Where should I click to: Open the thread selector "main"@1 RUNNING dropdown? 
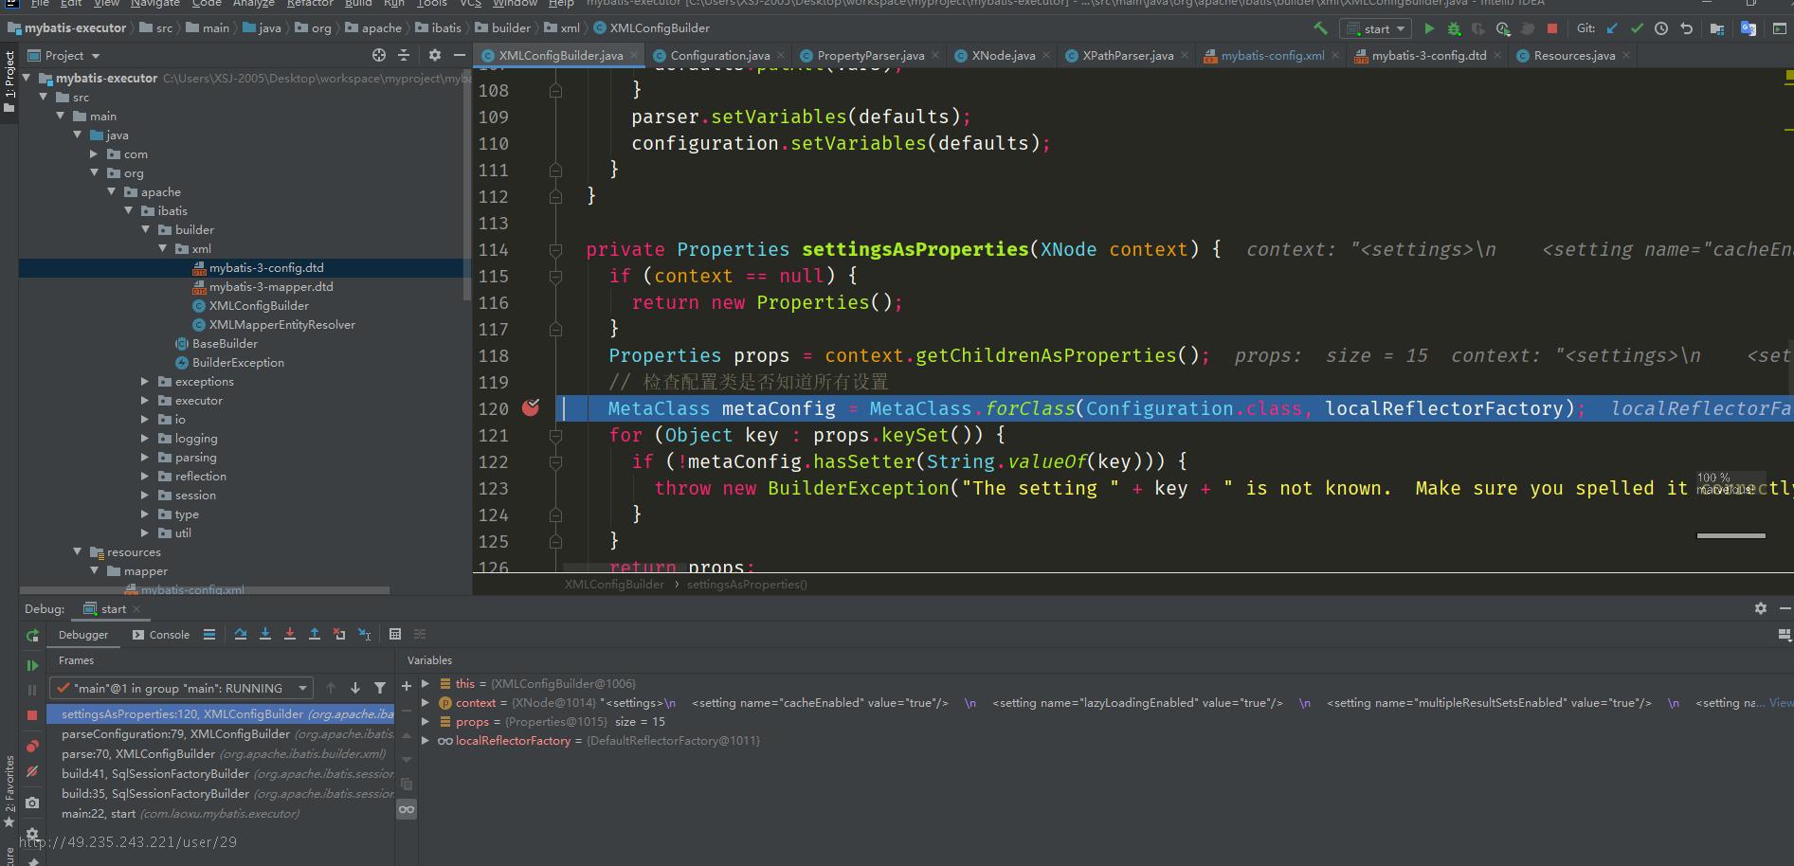183,688
